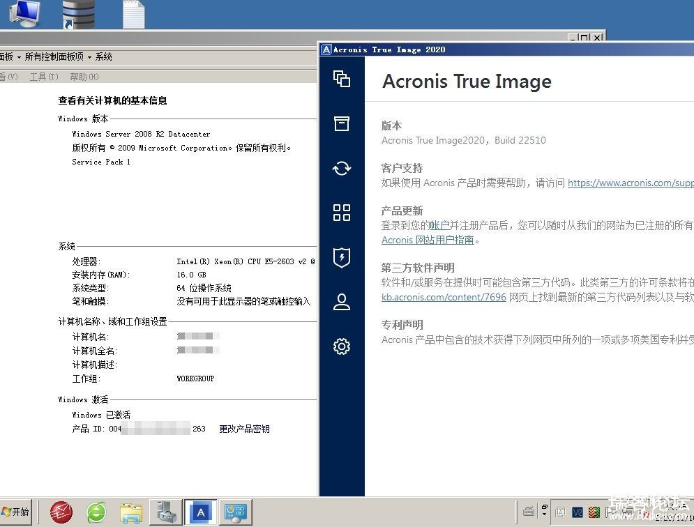Open the Account section in Acronis sidebar

click(x=342, y=302)
